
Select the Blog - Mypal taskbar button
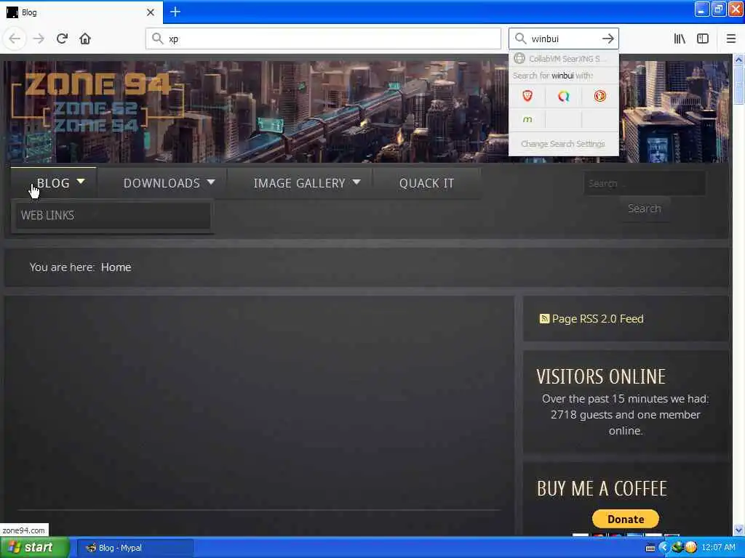(x=135, y=548)
